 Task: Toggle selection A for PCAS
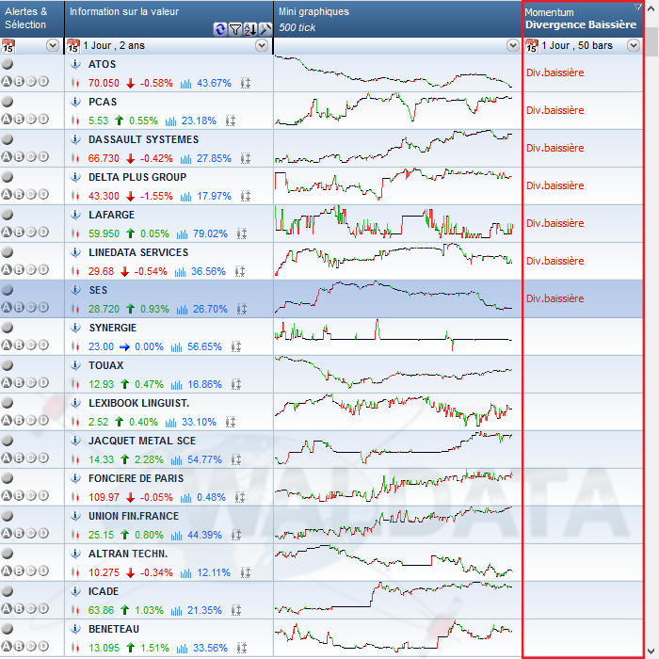(7, 119)
